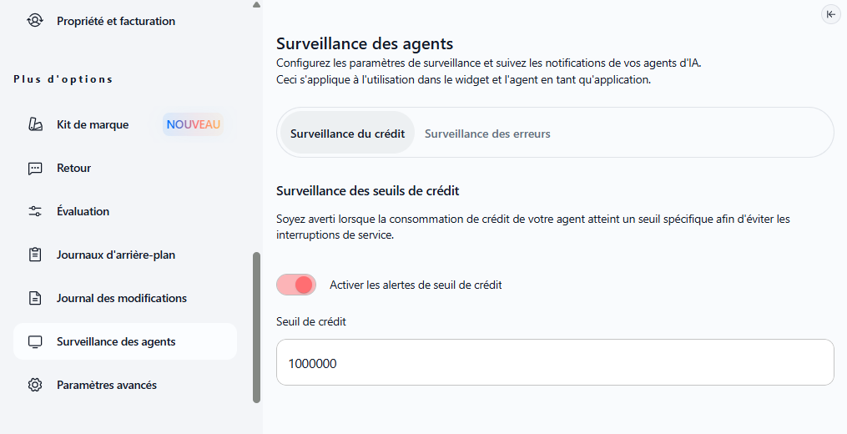Click the sidebar scroll-up arrow
This screenshot has height=434, width=847.
point(256,5)
